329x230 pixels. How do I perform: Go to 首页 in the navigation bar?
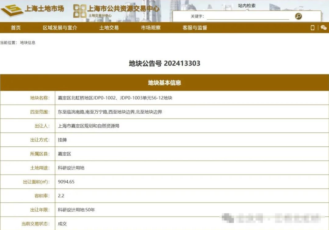point(16,28)
